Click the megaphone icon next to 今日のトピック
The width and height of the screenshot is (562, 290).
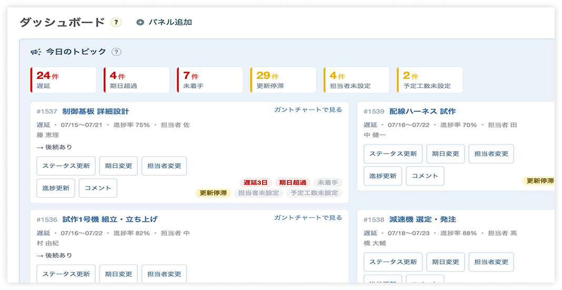point(36,52)
